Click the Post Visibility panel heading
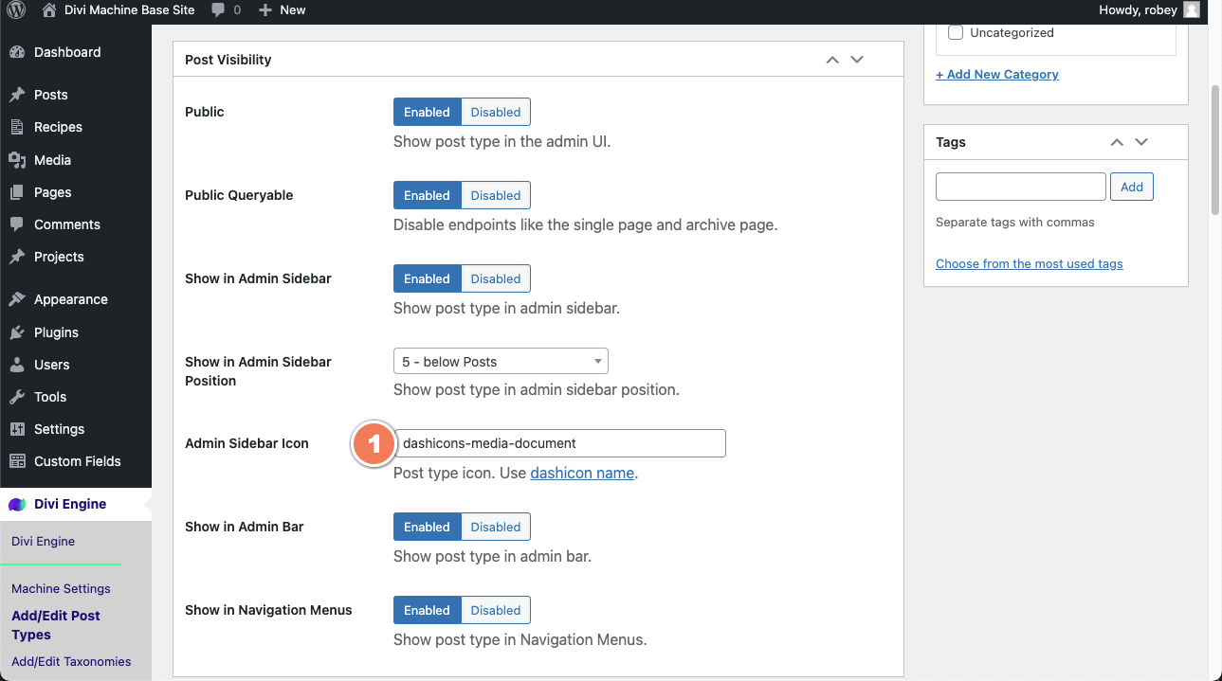 point(228,60)
